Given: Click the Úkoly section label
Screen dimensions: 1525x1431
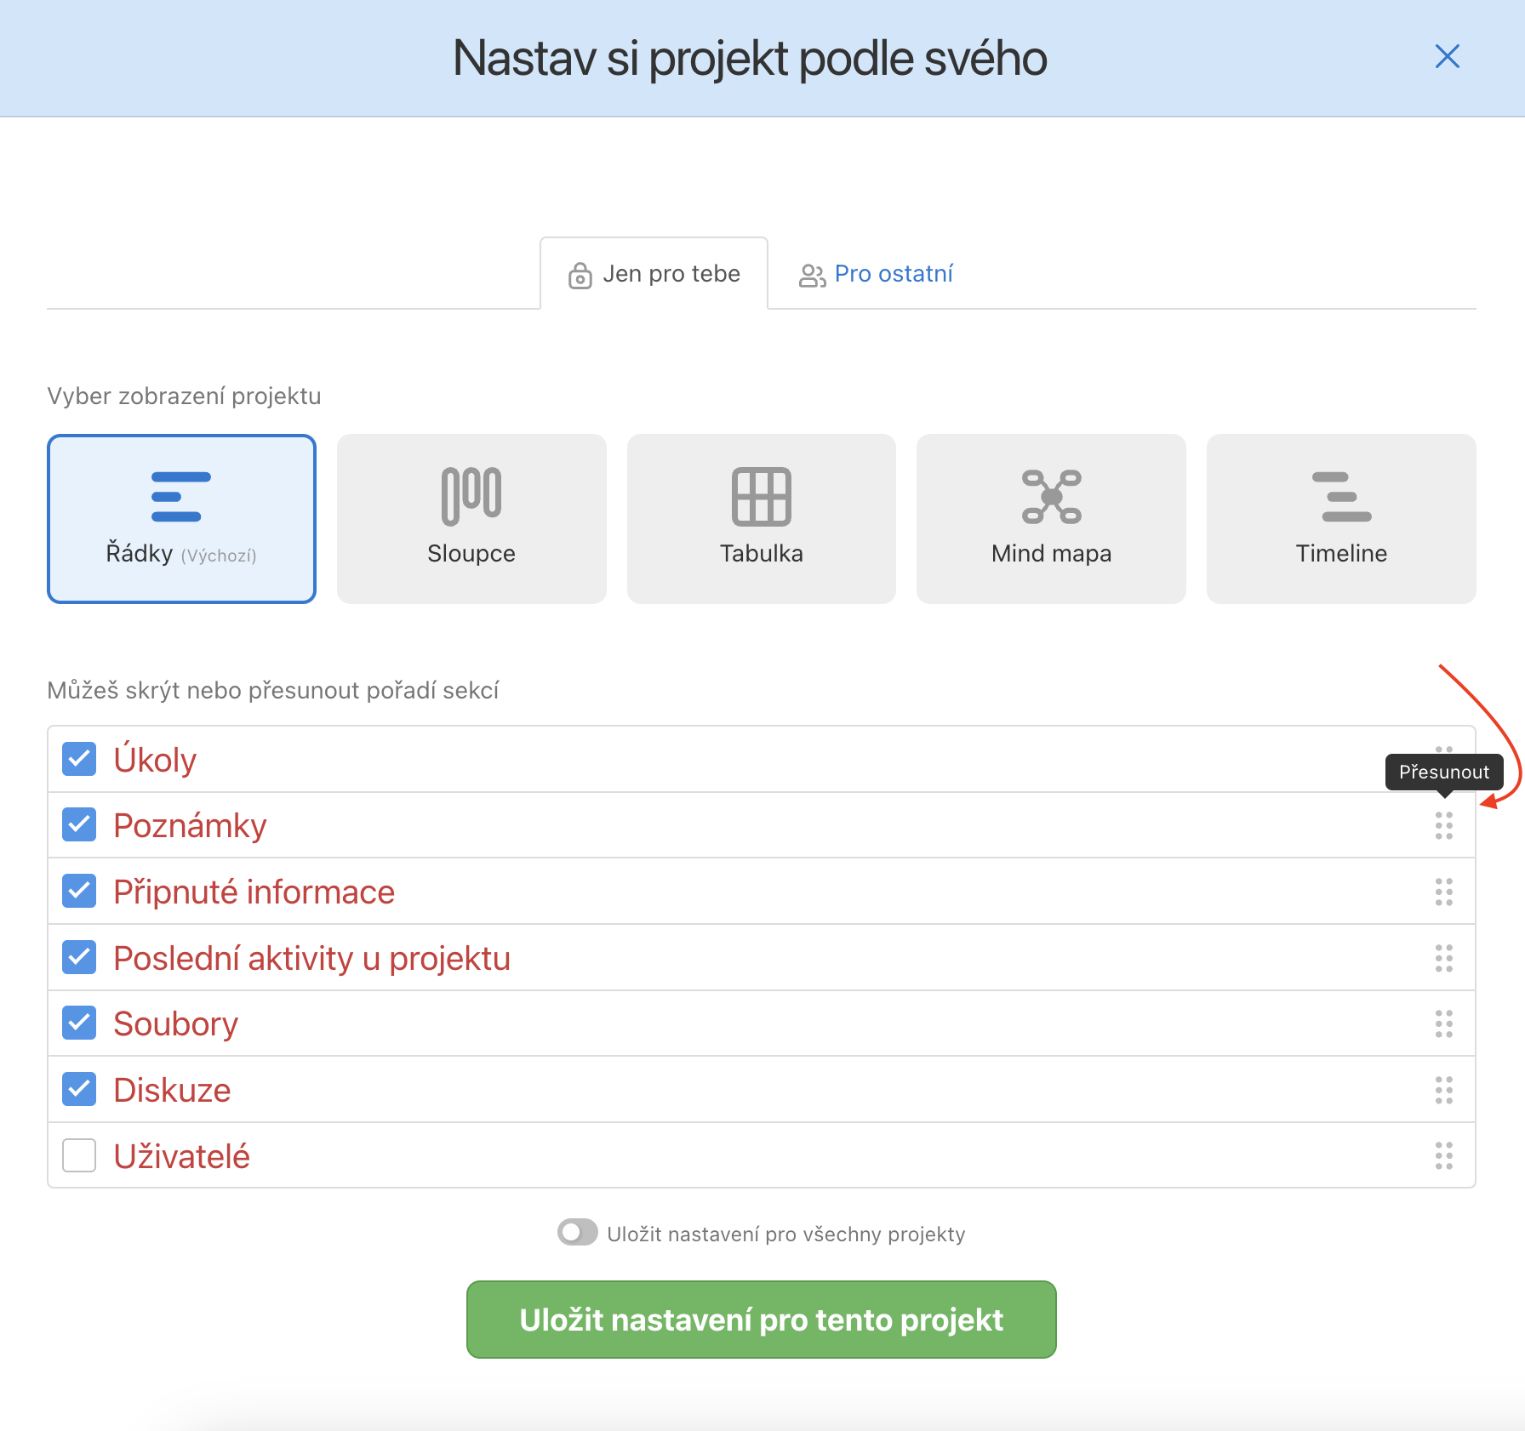Looking at the screenshot, I should pyautogui.click(x=155, y=760).
